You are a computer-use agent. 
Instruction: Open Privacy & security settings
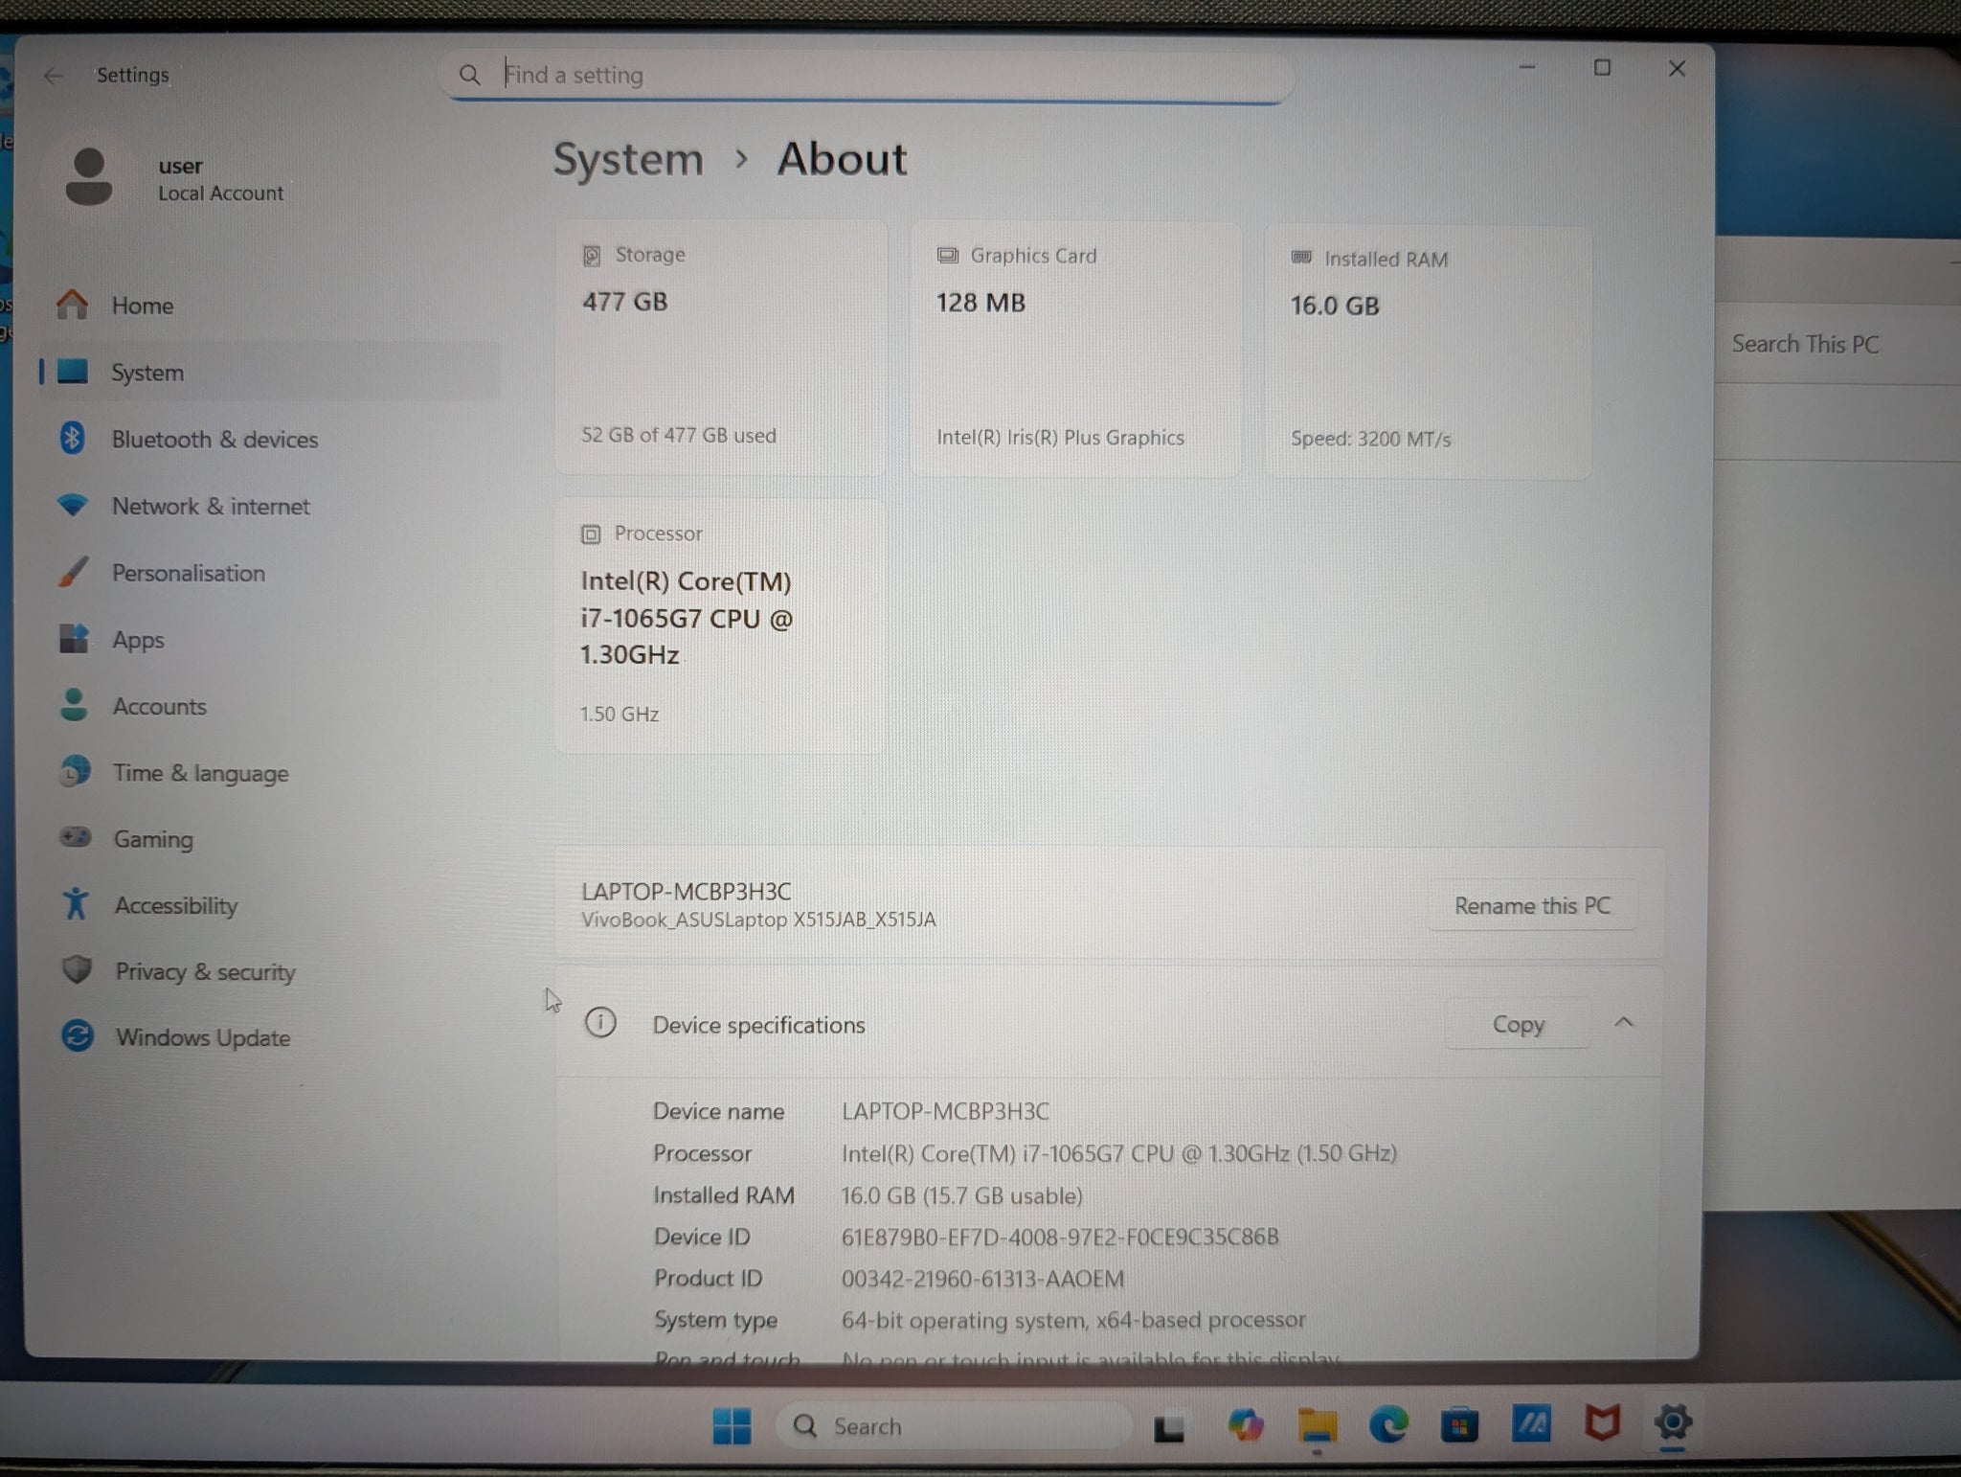[270, 971]
